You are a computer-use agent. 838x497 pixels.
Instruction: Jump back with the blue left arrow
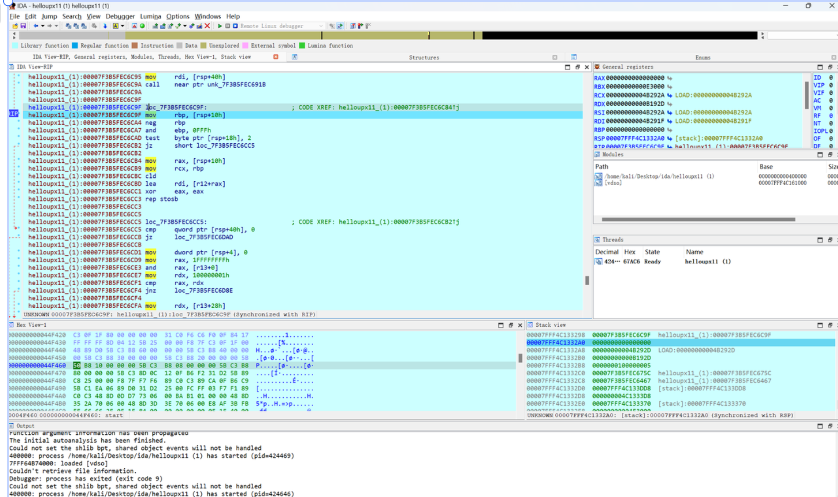click(x=36, y=26)
